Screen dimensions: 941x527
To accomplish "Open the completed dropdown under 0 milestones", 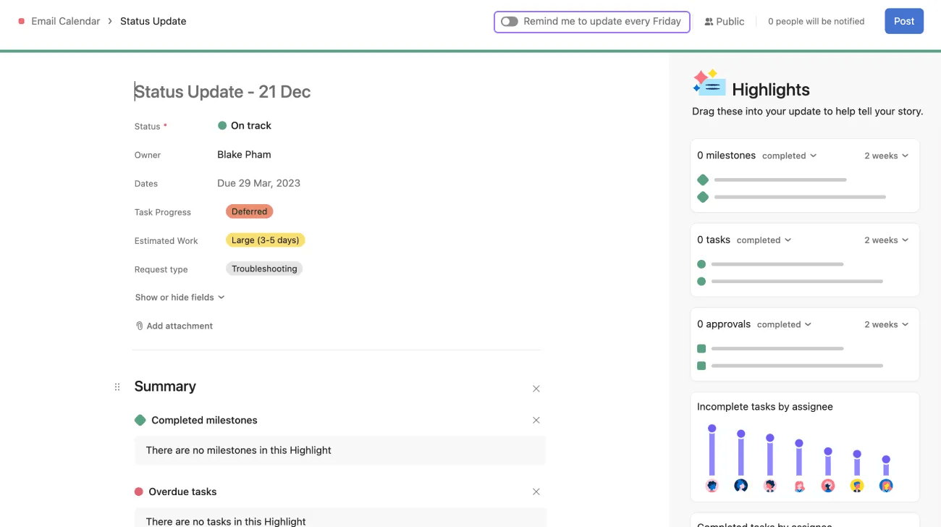I will [789, 155].
